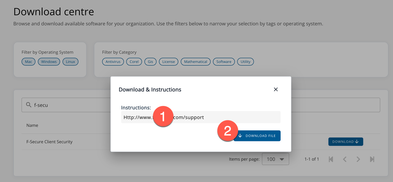
Task: Select the Corel category chip
Action: pyautogui.click(x=134, y=62)
